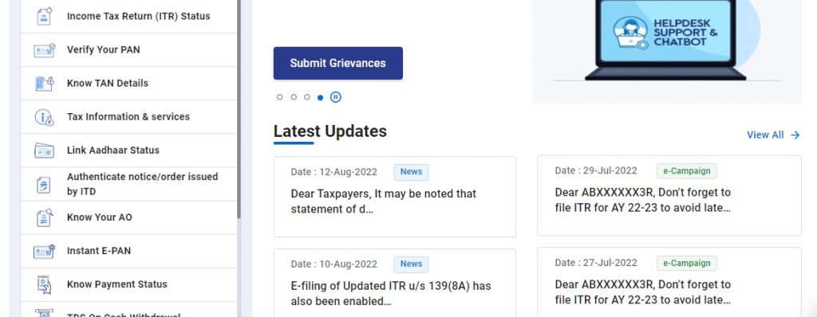Click 'Date : 27-Jul-2022' text
This screenshot has height=317, width=817.
pos(596,263)
